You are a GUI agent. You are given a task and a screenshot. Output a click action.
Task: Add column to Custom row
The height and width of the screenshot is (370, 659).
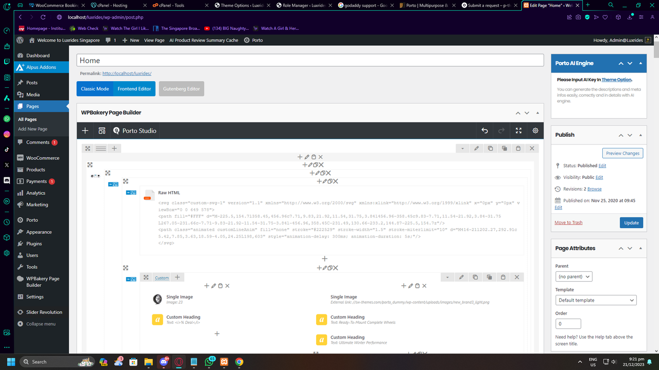[x=177, y=277]
